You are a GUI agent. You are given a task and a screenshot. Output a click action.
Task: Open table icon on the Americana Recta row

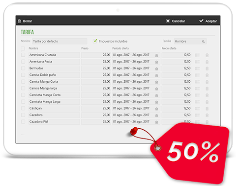(x=198, y=62)
